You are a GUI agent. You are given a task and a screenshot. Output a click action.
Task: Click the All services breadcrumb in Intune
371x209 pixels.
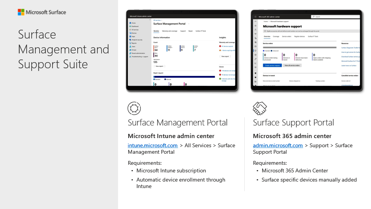pyautogui.click(x=157, y=20)
